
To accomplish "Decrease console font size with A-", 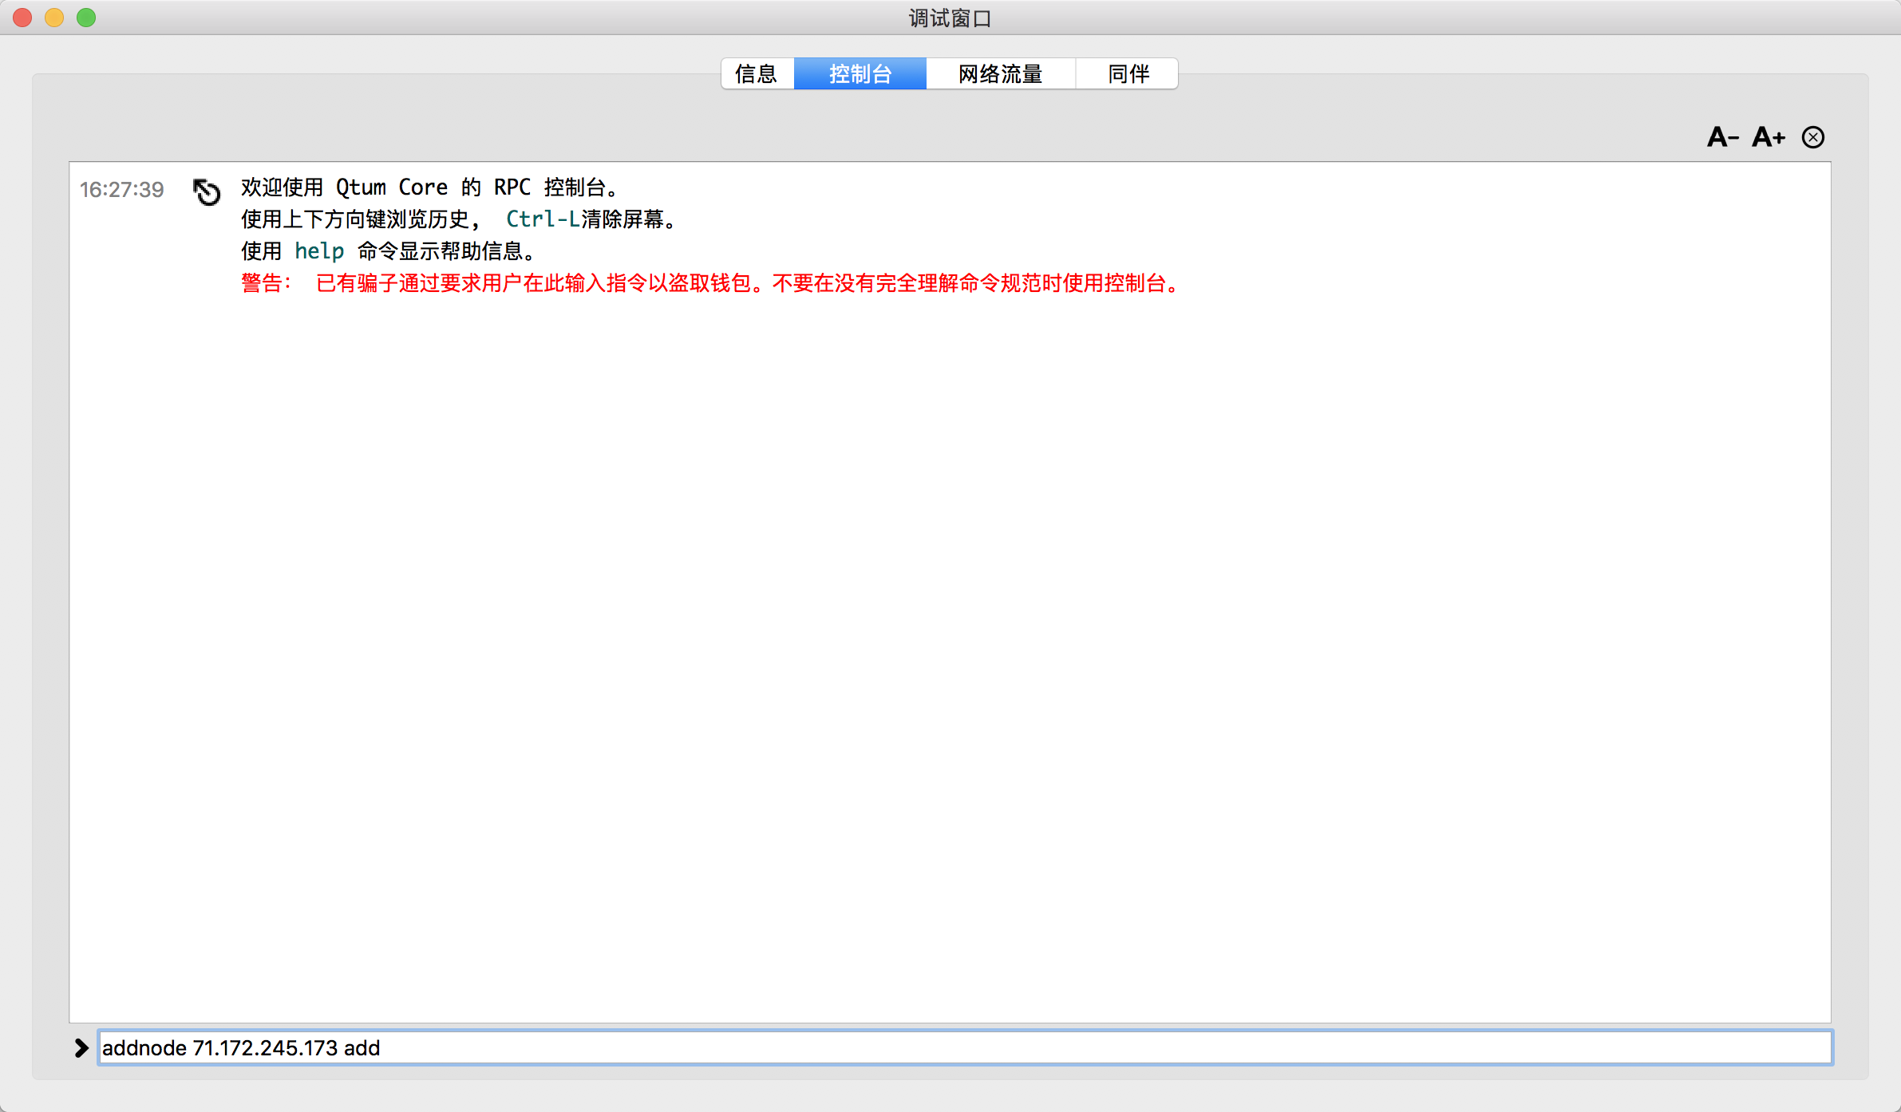I will point(1722,137).
